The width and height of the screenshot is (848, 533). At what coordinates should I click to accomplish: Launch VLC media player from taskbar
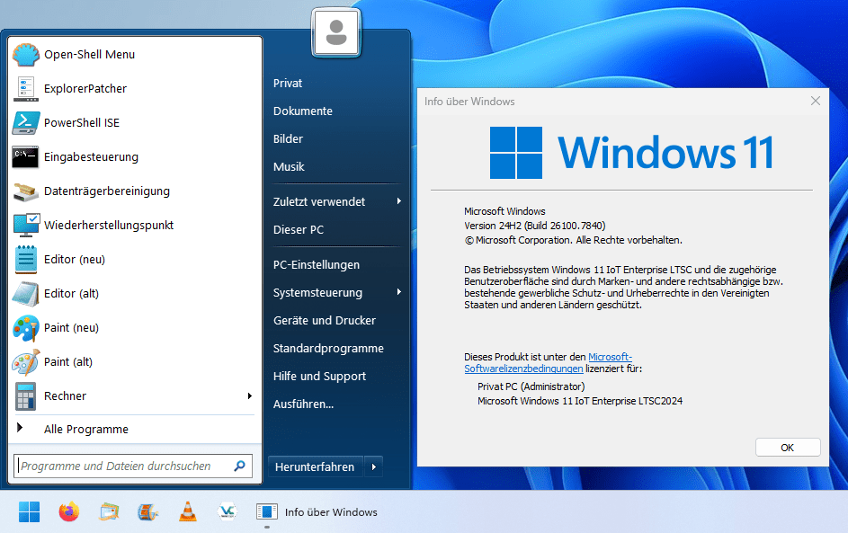[x=188, y=512]
